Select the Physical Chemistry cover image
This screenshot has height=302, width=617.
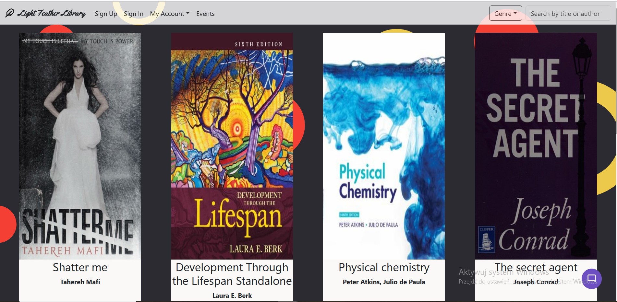coord(384,146)
